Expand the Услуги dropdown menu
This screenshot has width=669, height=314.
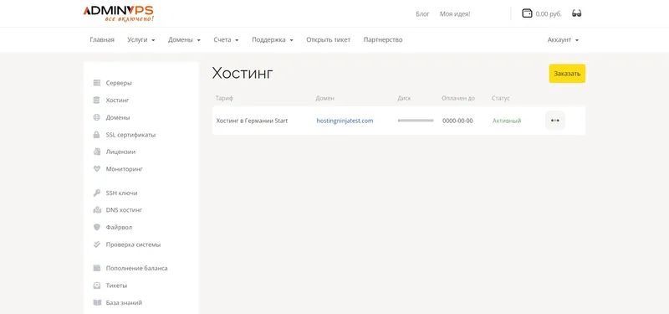coord(140,39)
